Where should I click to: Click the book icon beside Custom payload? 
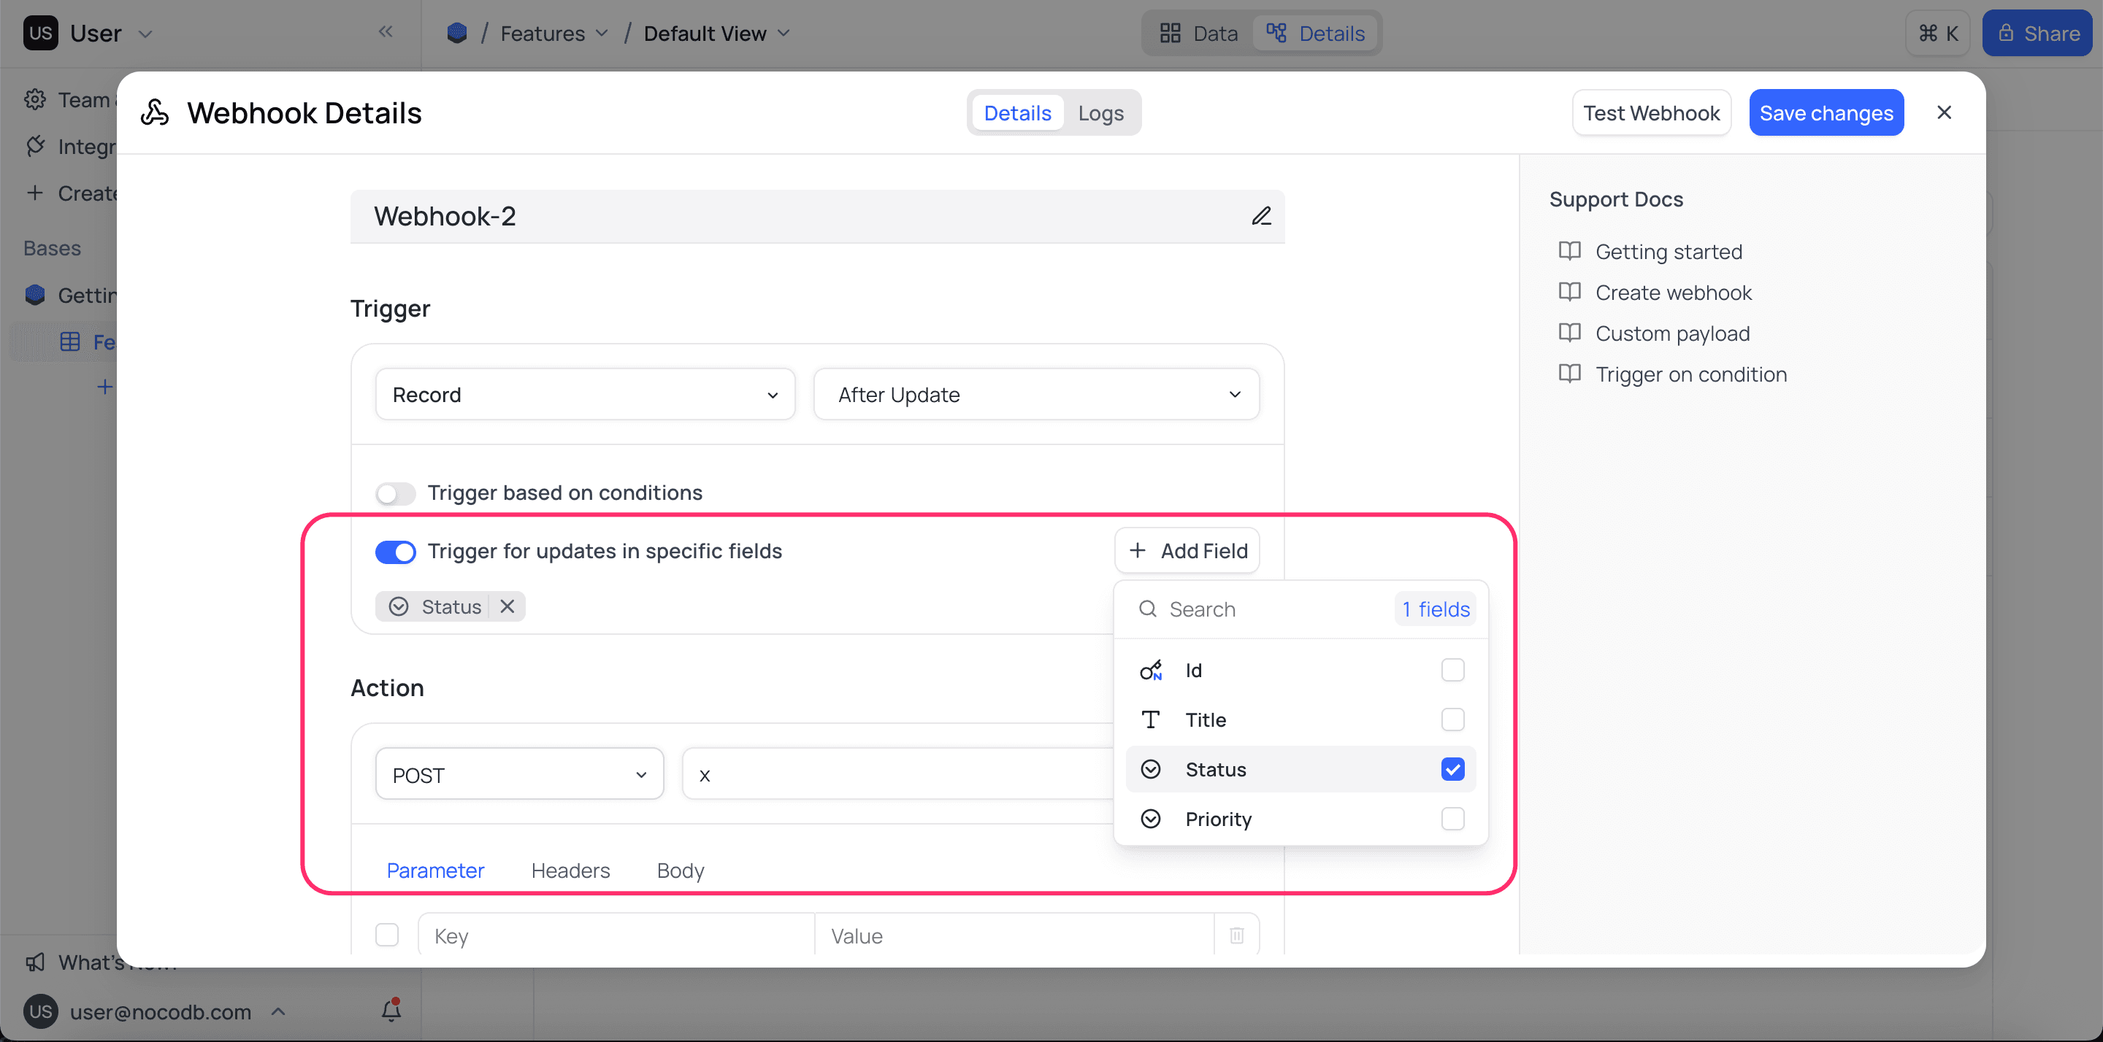tap(1570, 332)
